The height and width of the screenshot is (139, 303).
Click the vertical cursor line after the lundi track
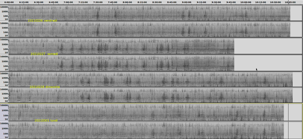288,121
